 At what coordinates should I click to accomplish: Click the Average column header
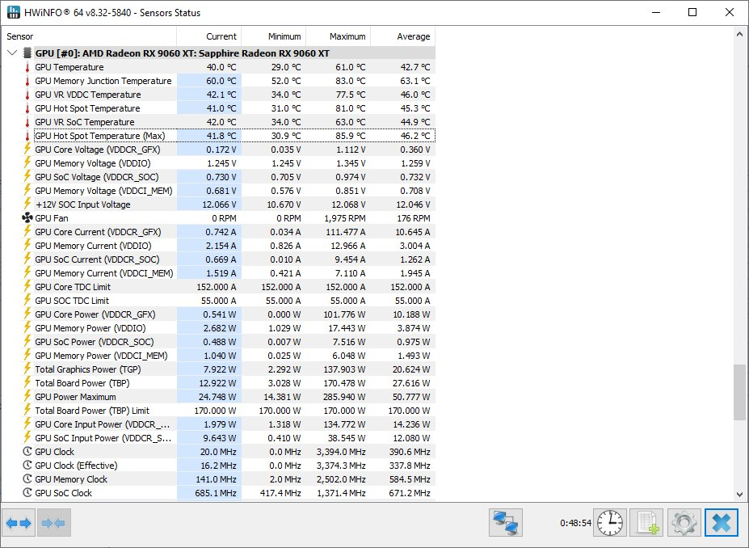coord(402,36)
